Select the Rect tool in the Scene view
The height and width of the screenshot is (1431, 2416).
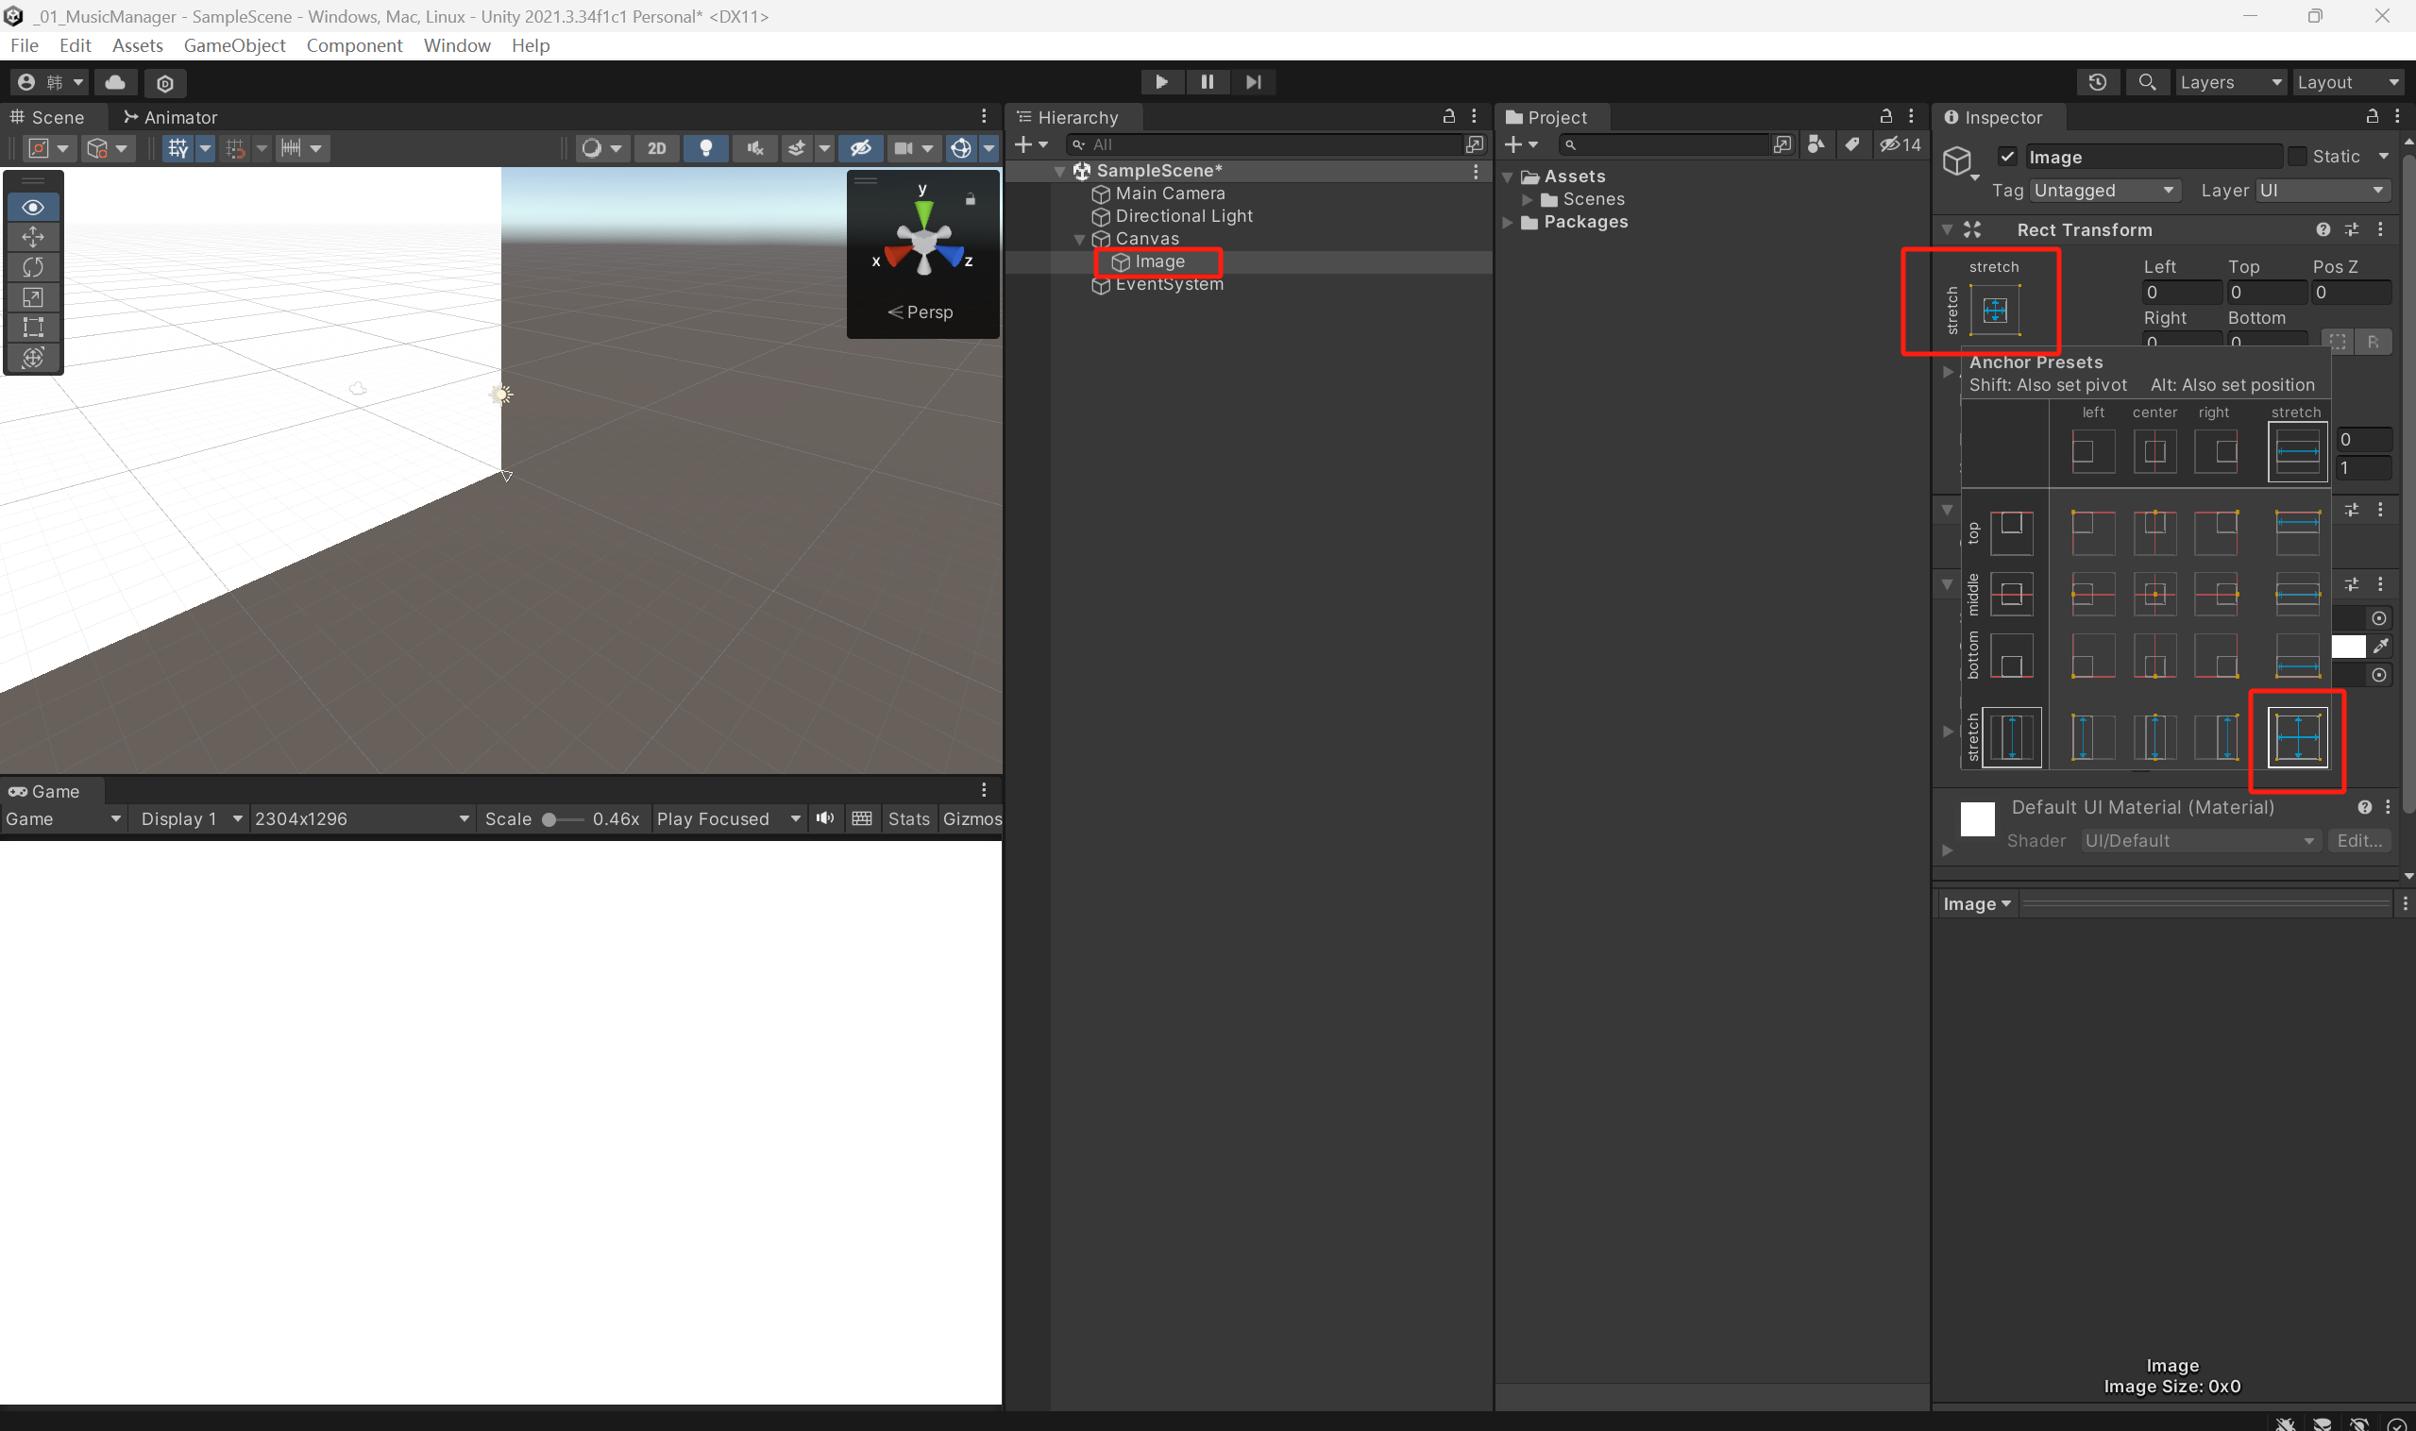click(x=33, y=327)
